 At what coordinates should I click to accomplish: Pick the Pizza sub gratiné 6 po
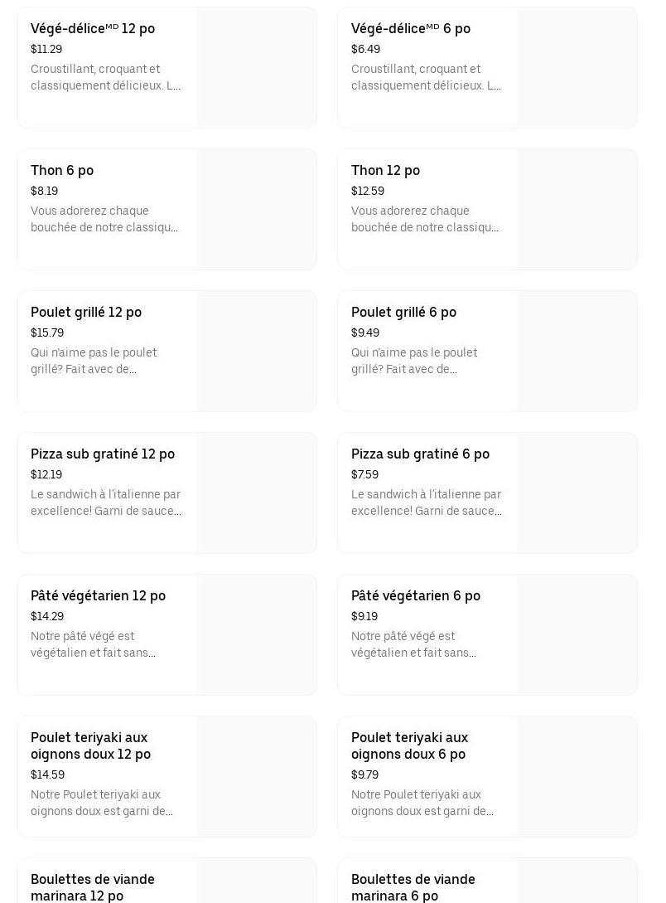(421, 454)
